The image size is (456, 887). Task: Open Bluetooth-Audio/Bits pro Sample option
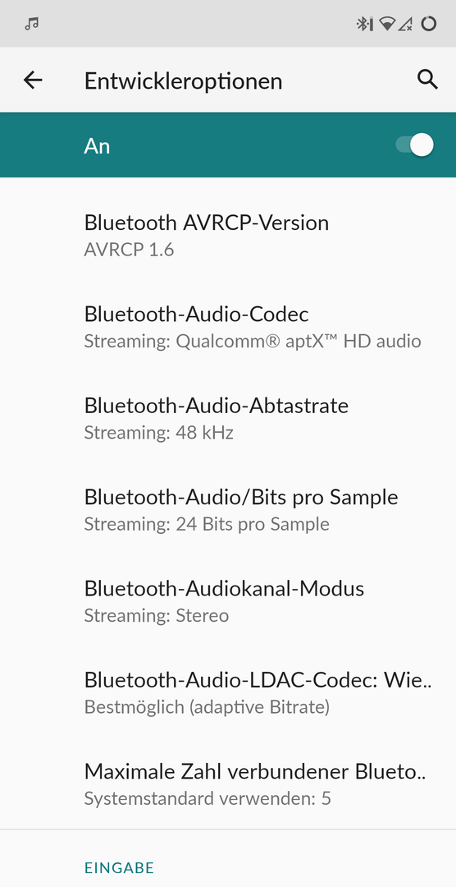point(228,510)
